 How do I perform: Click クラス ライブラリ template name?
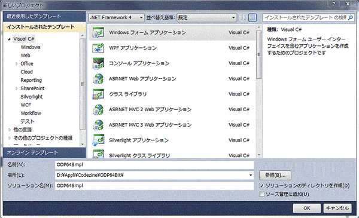coord(128,94)
